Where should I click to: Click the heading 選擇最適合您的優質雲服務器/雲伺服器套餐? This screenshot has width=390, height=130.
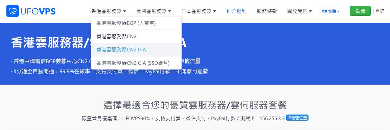click(195, 105)
